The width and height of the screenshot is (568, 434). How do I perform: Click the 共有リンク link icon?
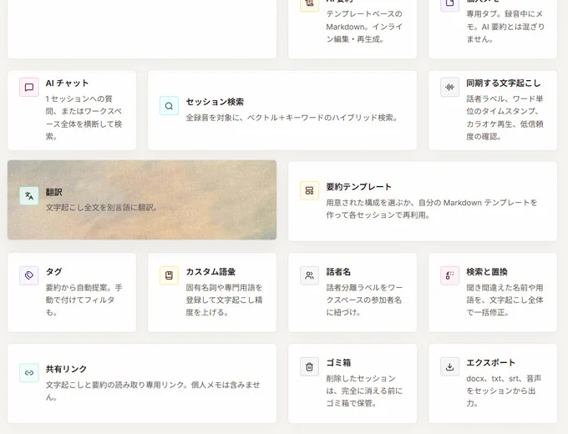tap(29, 373)
